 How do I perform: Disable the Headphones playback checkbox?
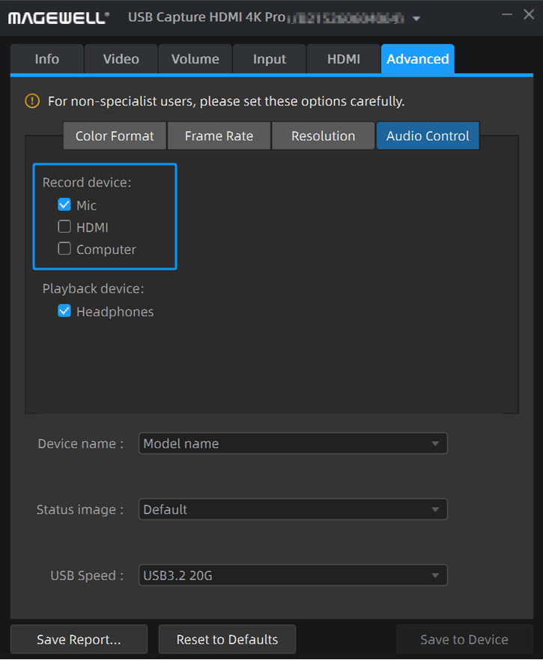(x=64, y=311)
